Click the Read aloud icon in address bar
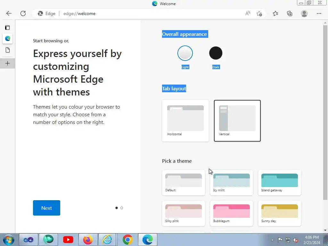Viewport: 328px width, 246px height. point(248,13)
